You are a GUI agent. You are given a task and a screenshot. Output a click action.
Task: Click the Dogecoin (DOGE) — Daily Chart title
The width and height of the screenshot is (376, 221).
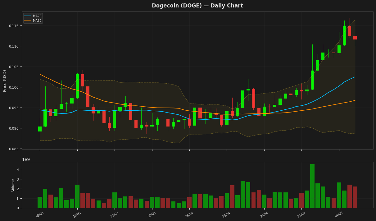[197, 6]
